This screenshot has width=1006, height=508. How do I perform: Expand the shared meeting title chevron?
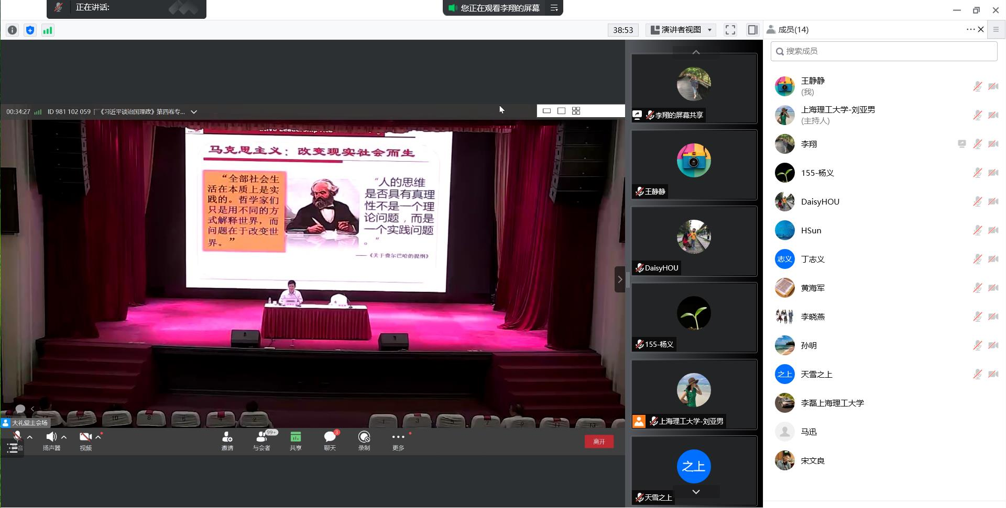(194, 112)
